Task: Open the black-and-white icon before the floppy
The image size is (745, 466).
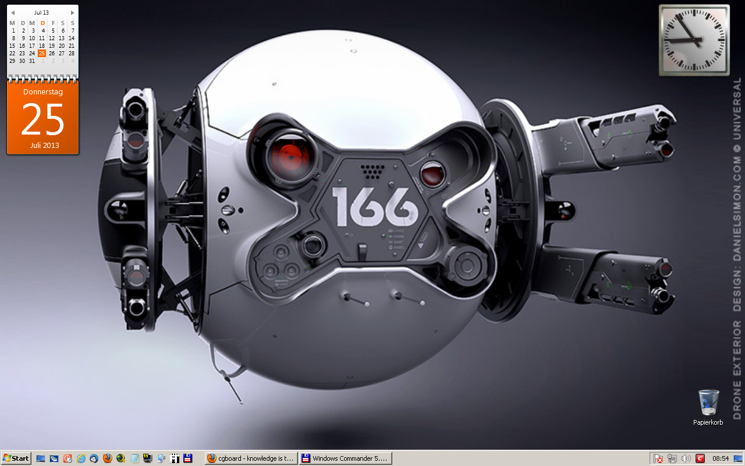Action: point(175,458)
